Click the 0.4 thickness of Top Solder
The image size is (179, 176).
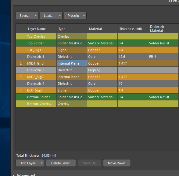pyautogui.click(x=133, y=43)
